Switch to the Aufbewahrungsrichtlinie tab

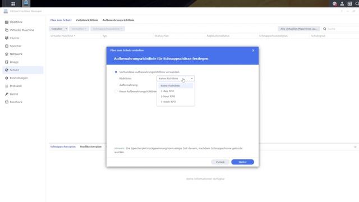tap(118, 20)
